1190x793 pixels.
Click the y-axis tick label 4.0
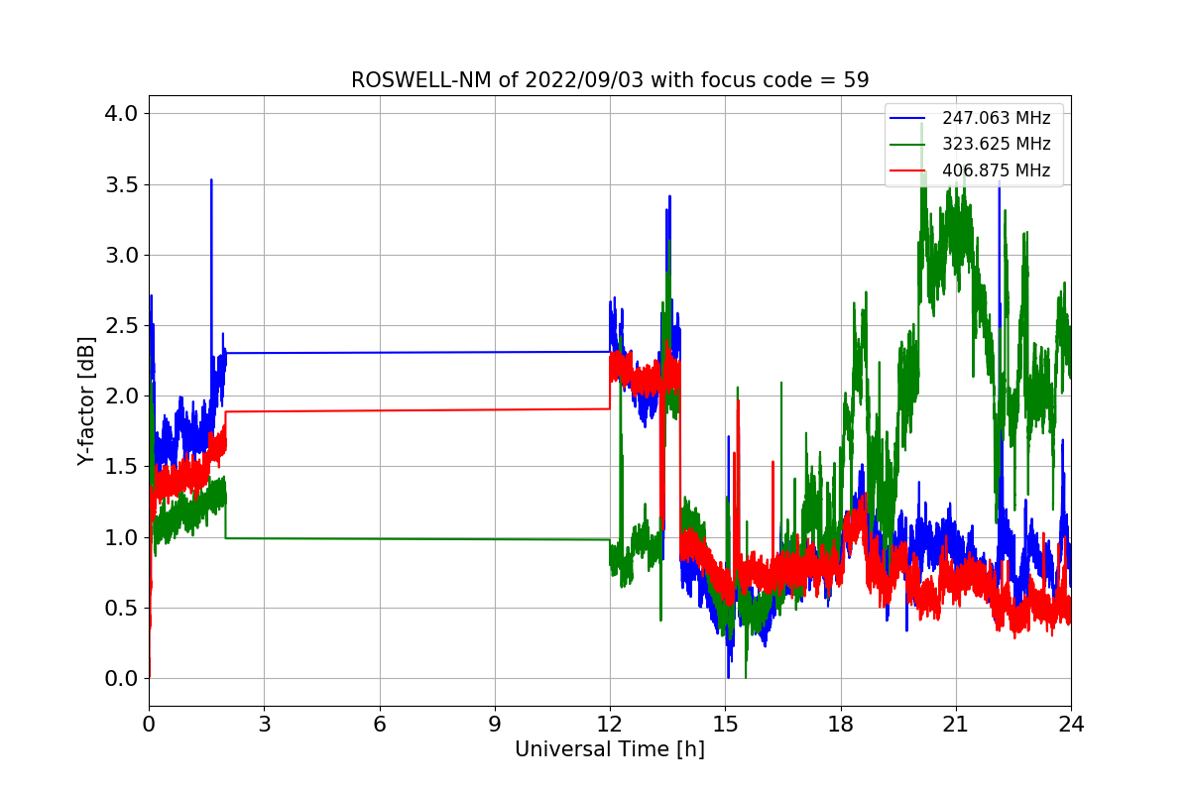click(120, 114)
